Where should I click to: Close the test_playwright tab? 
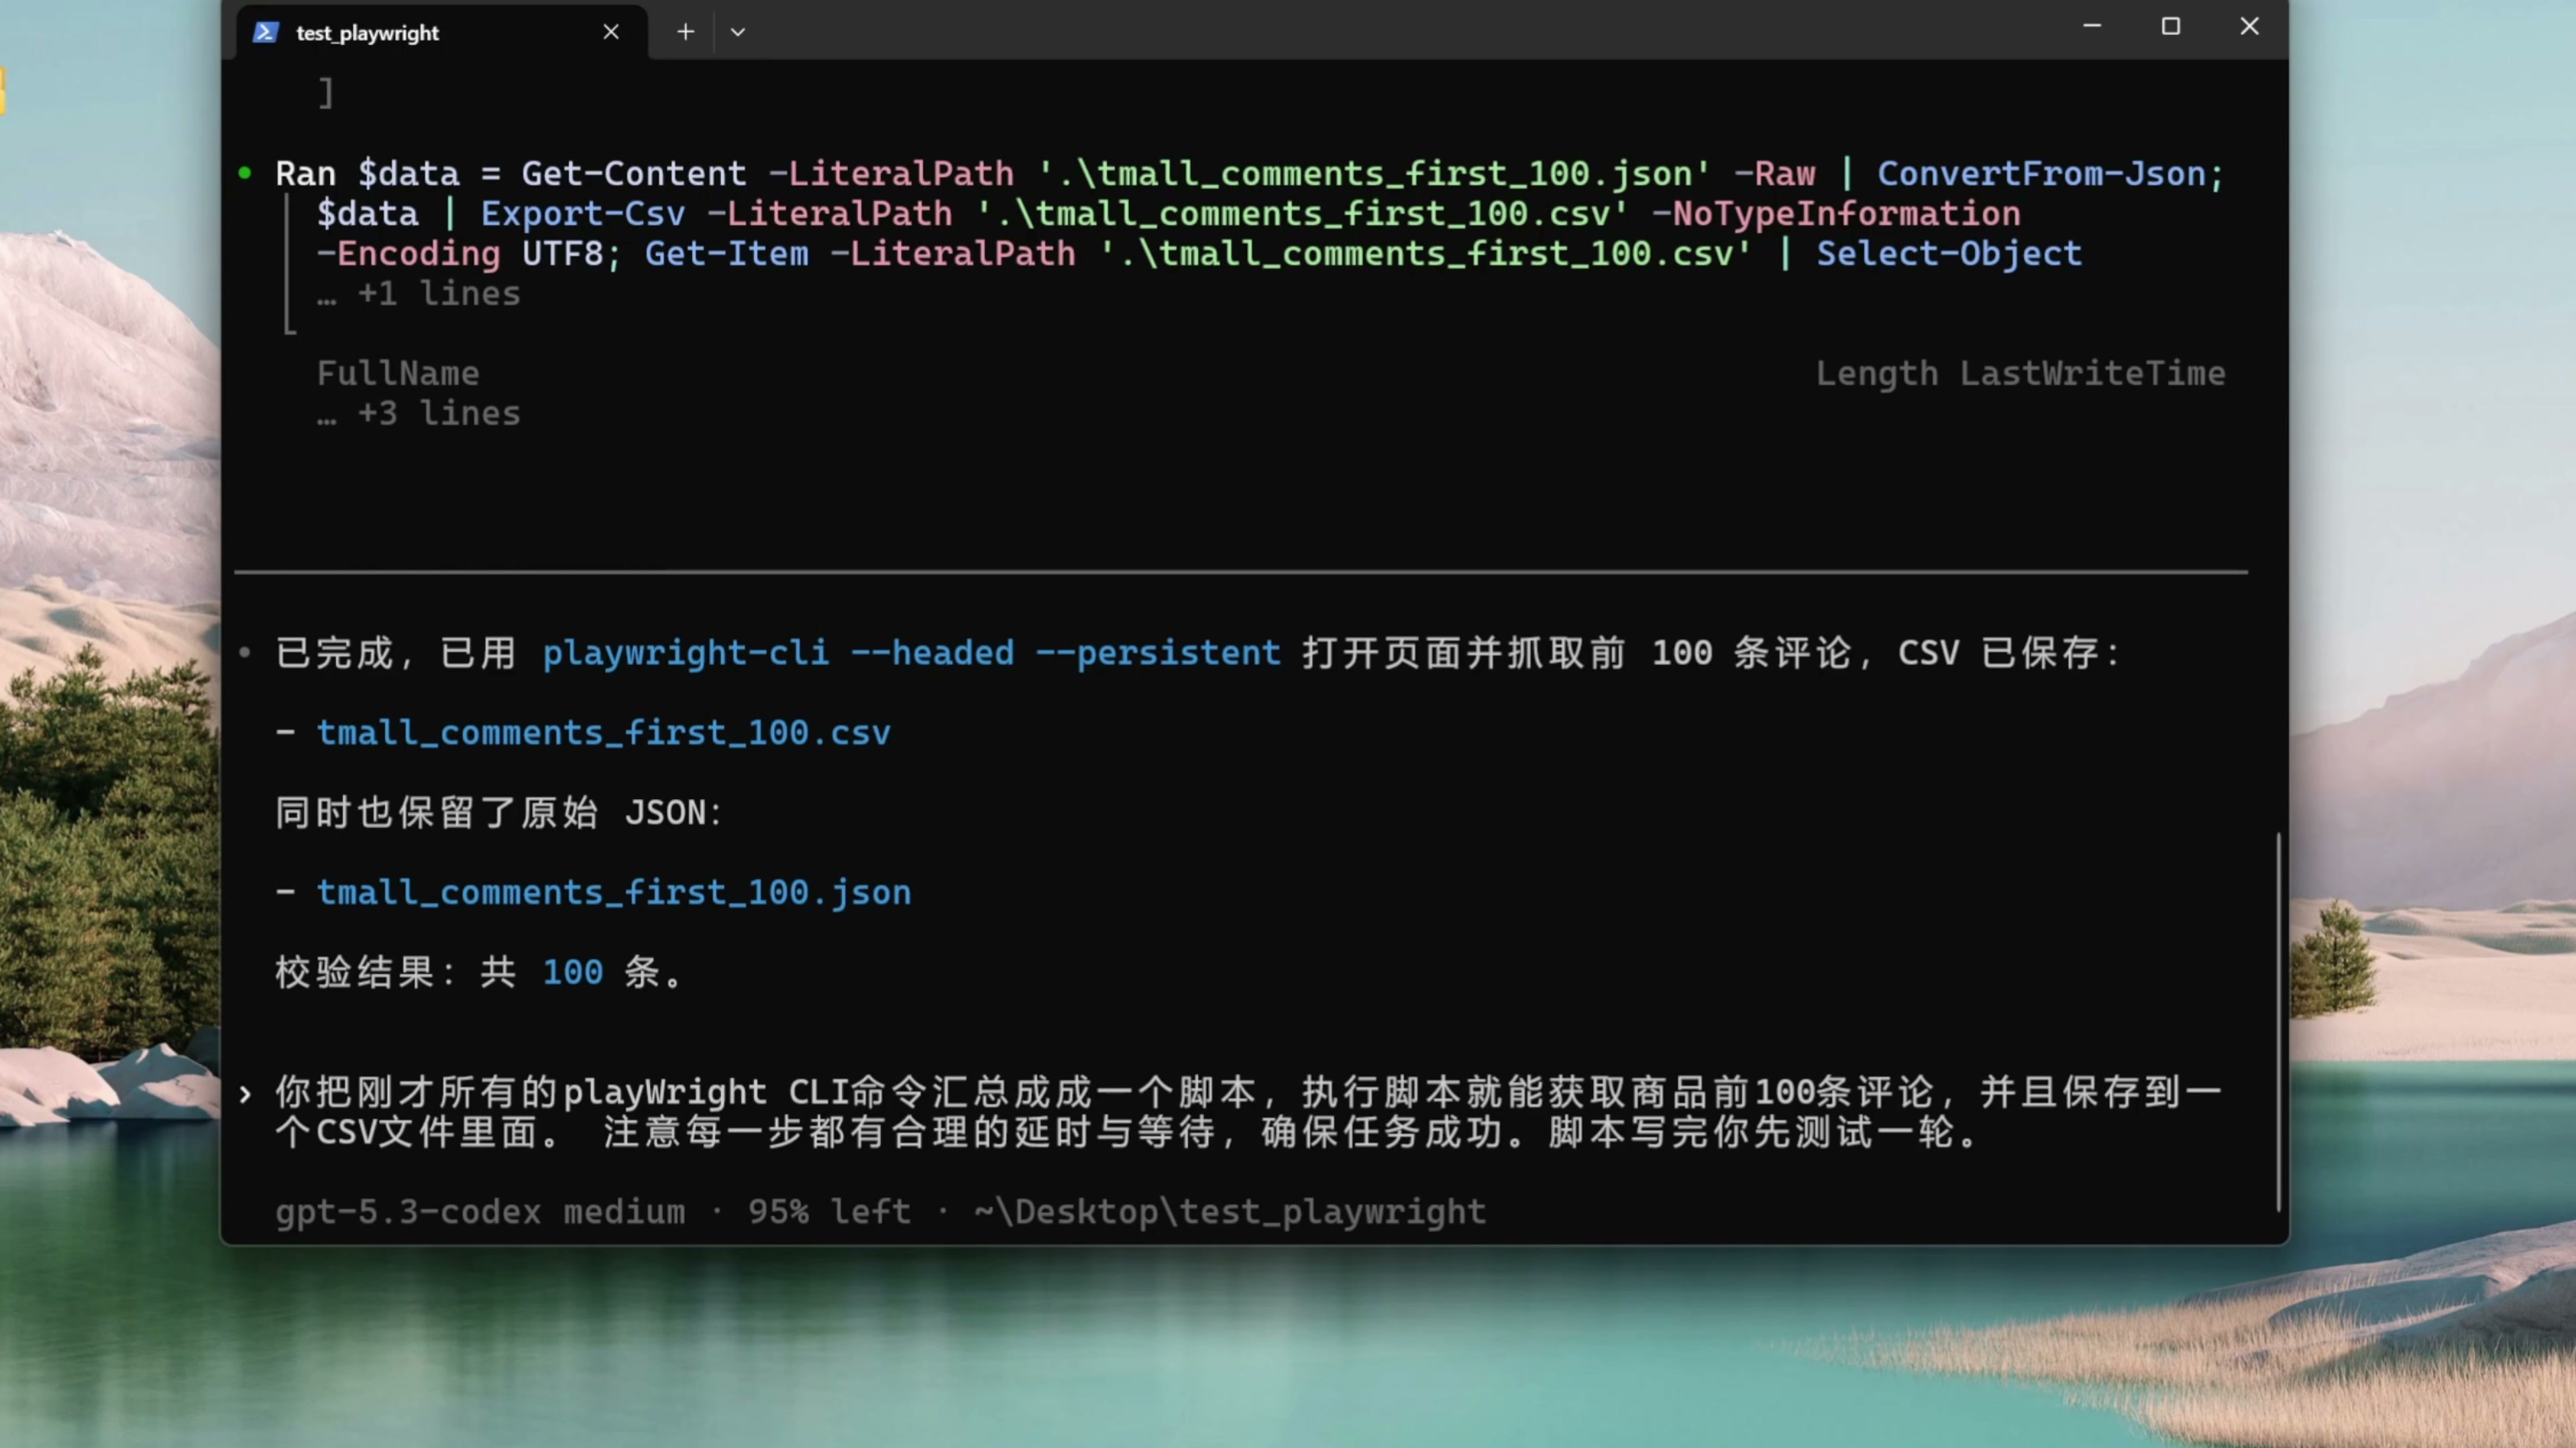pyautogui.click(x=611, y=32)
